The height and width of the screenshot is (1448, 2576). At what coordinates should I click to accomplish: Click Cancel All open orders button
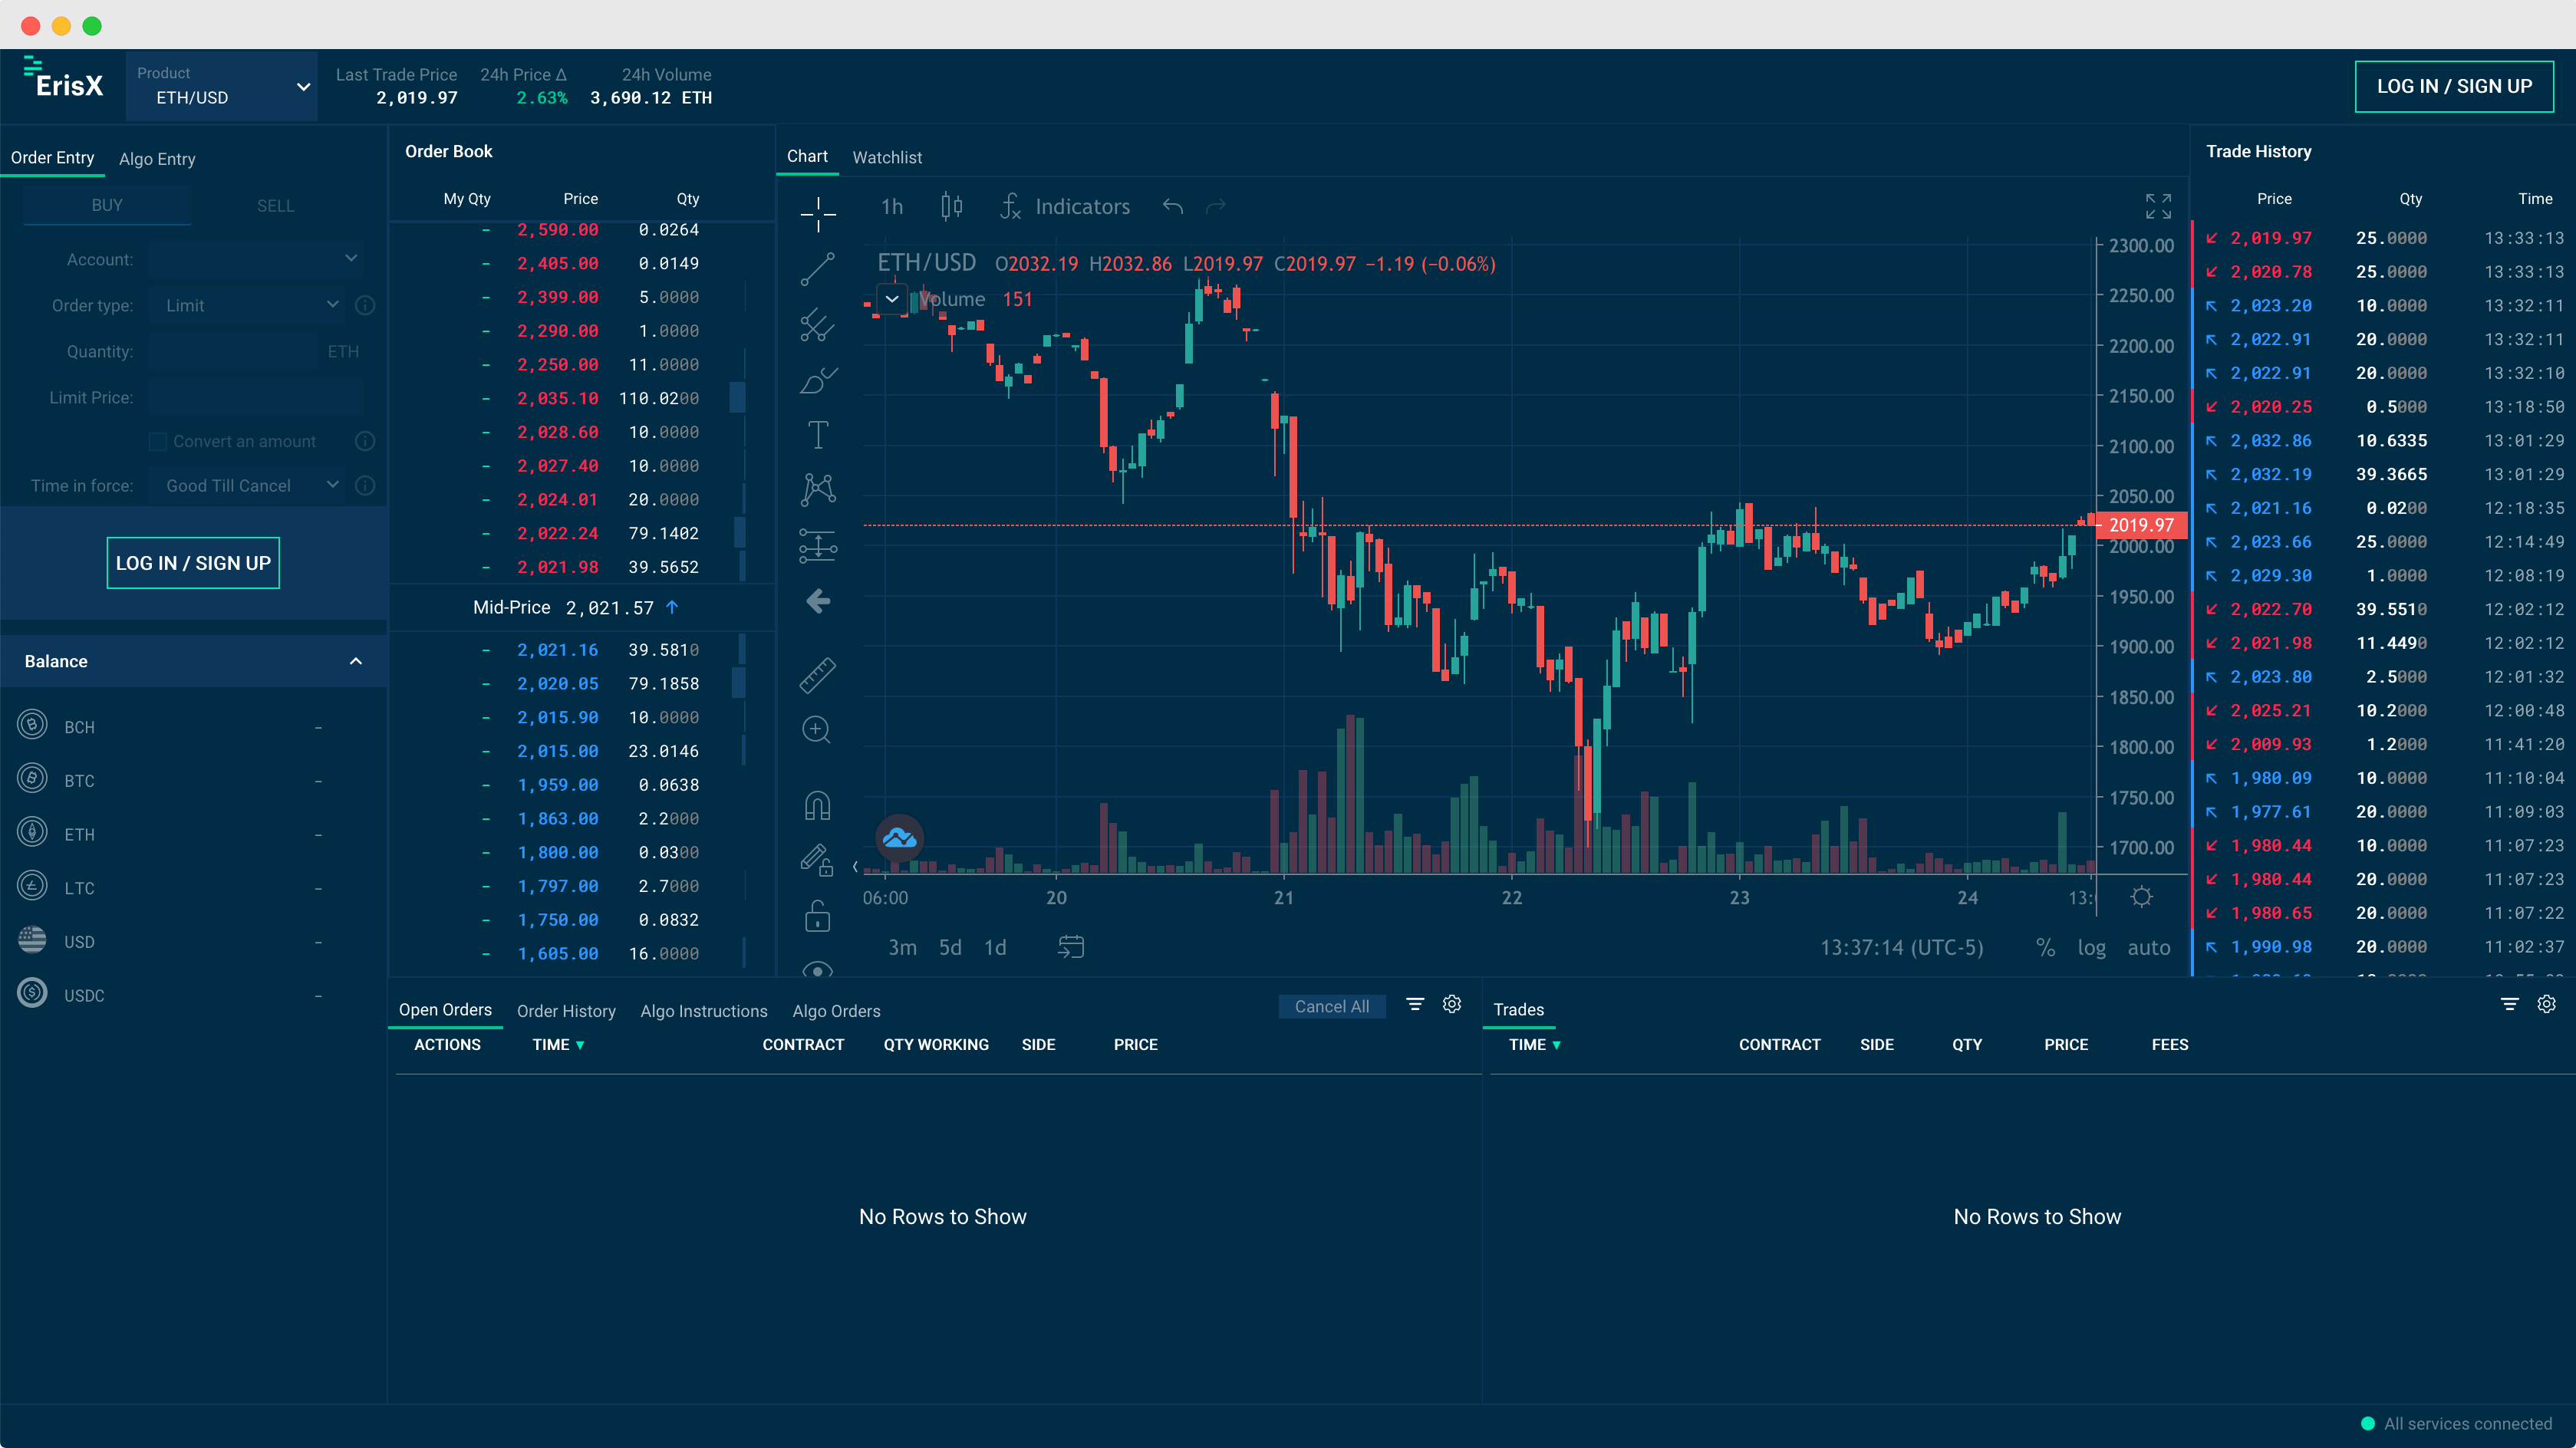coord(1330,1006)
